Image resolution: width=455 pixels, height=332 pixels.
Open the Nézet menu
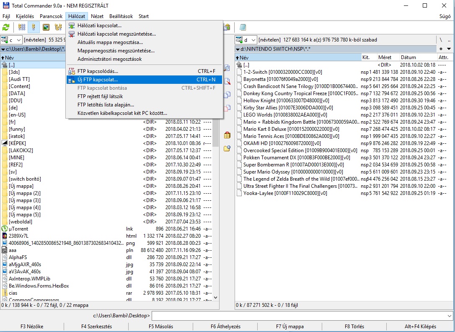[x=97, y=16]
